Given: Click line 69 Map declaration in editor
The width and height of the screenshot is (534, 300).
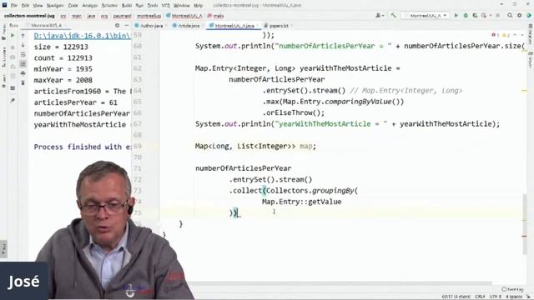Looking at the screenshot, I should click(255, 147).
